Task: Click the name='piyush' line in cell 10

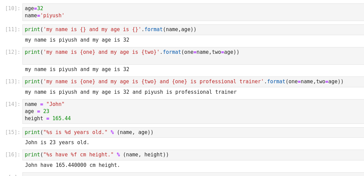Action: coord(44,16)
